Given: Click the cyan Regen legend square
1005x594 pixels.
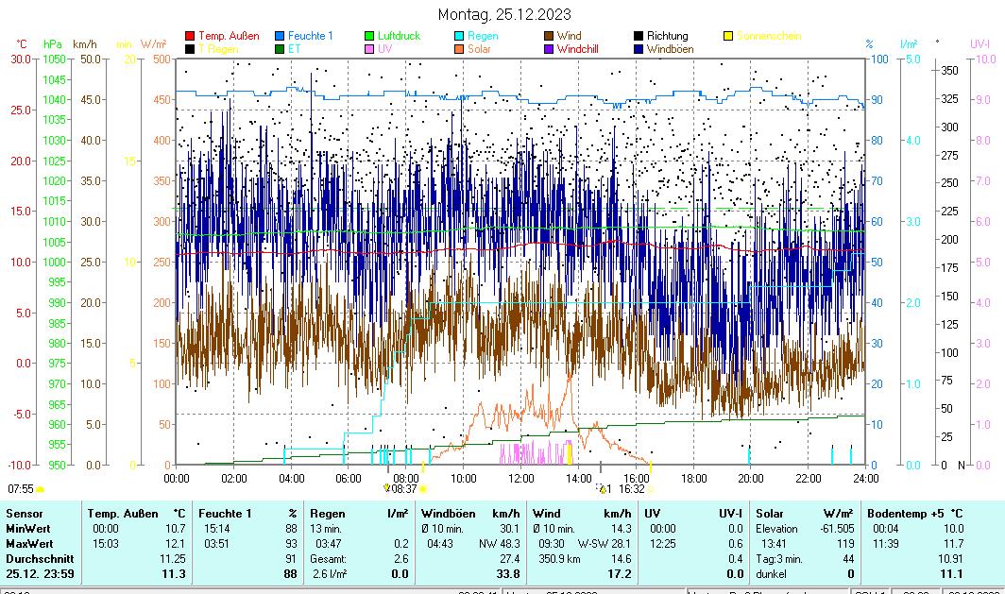Looking at the screenshot, I should pos(460,36).
